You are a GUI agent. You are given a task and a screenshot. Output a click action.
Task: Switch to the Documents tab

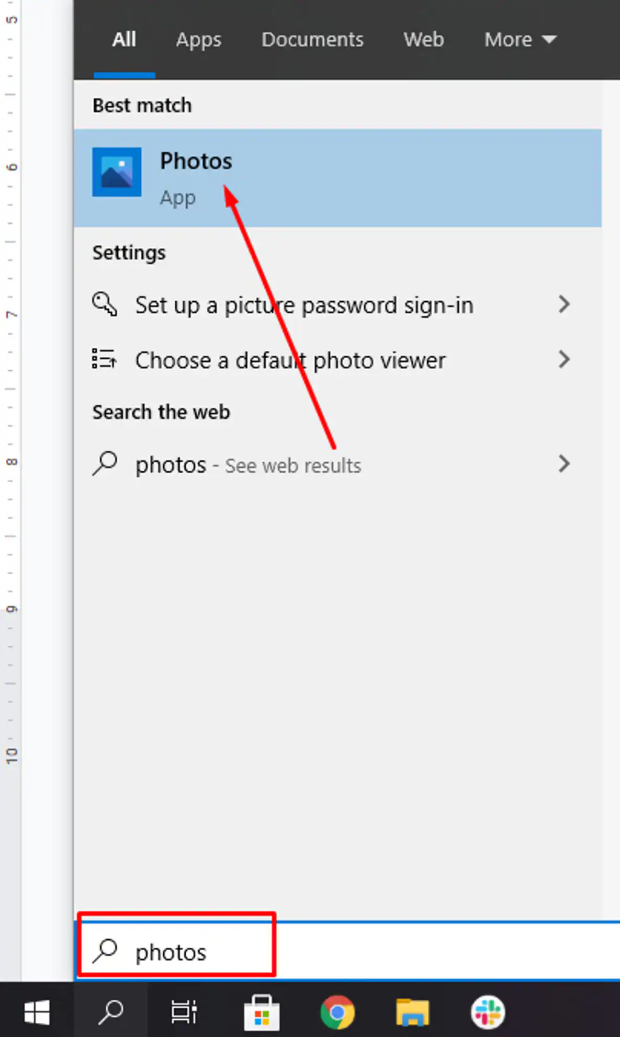pos(312,40)
